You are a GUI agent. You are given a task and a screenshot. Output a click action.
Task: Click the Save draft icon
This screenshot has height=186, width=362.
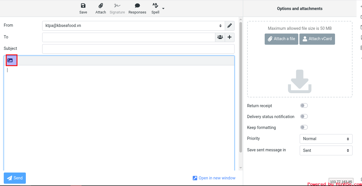(x=83, y=6)
